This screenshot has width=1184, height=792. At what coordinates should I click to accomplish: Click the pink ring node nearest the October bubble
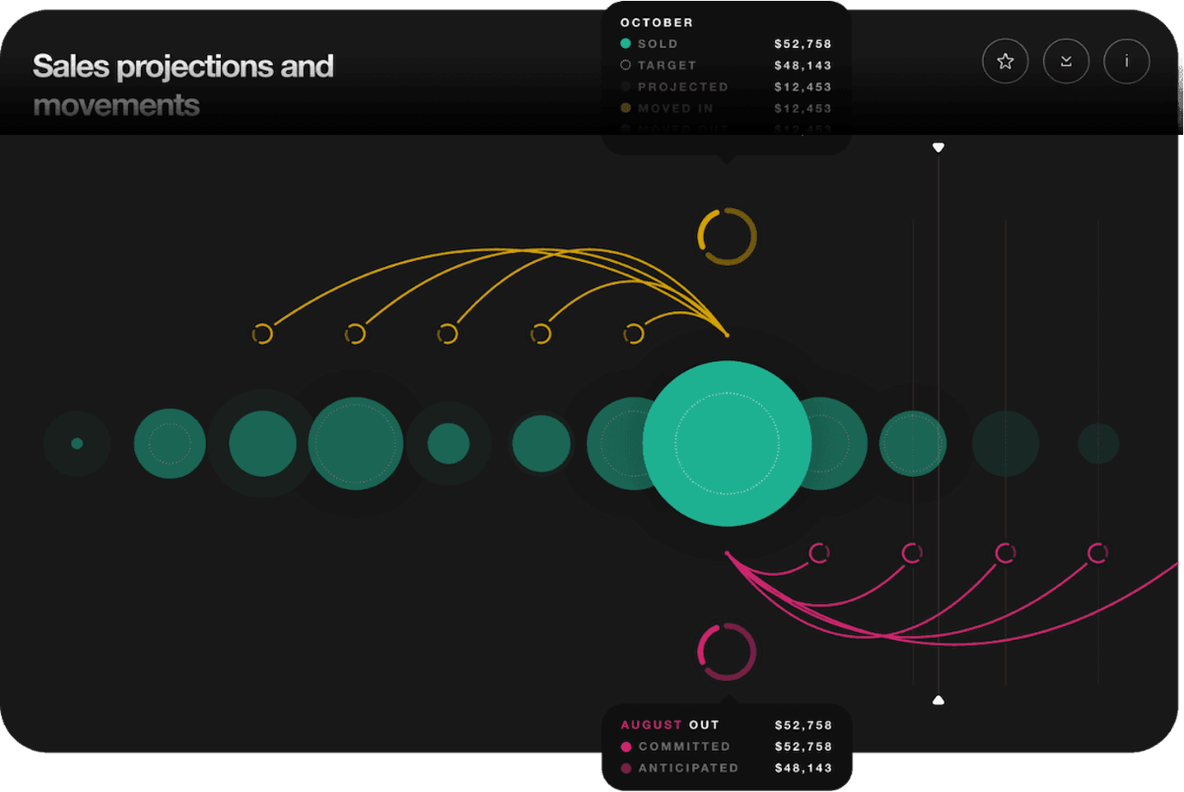[x=820, y=552]
